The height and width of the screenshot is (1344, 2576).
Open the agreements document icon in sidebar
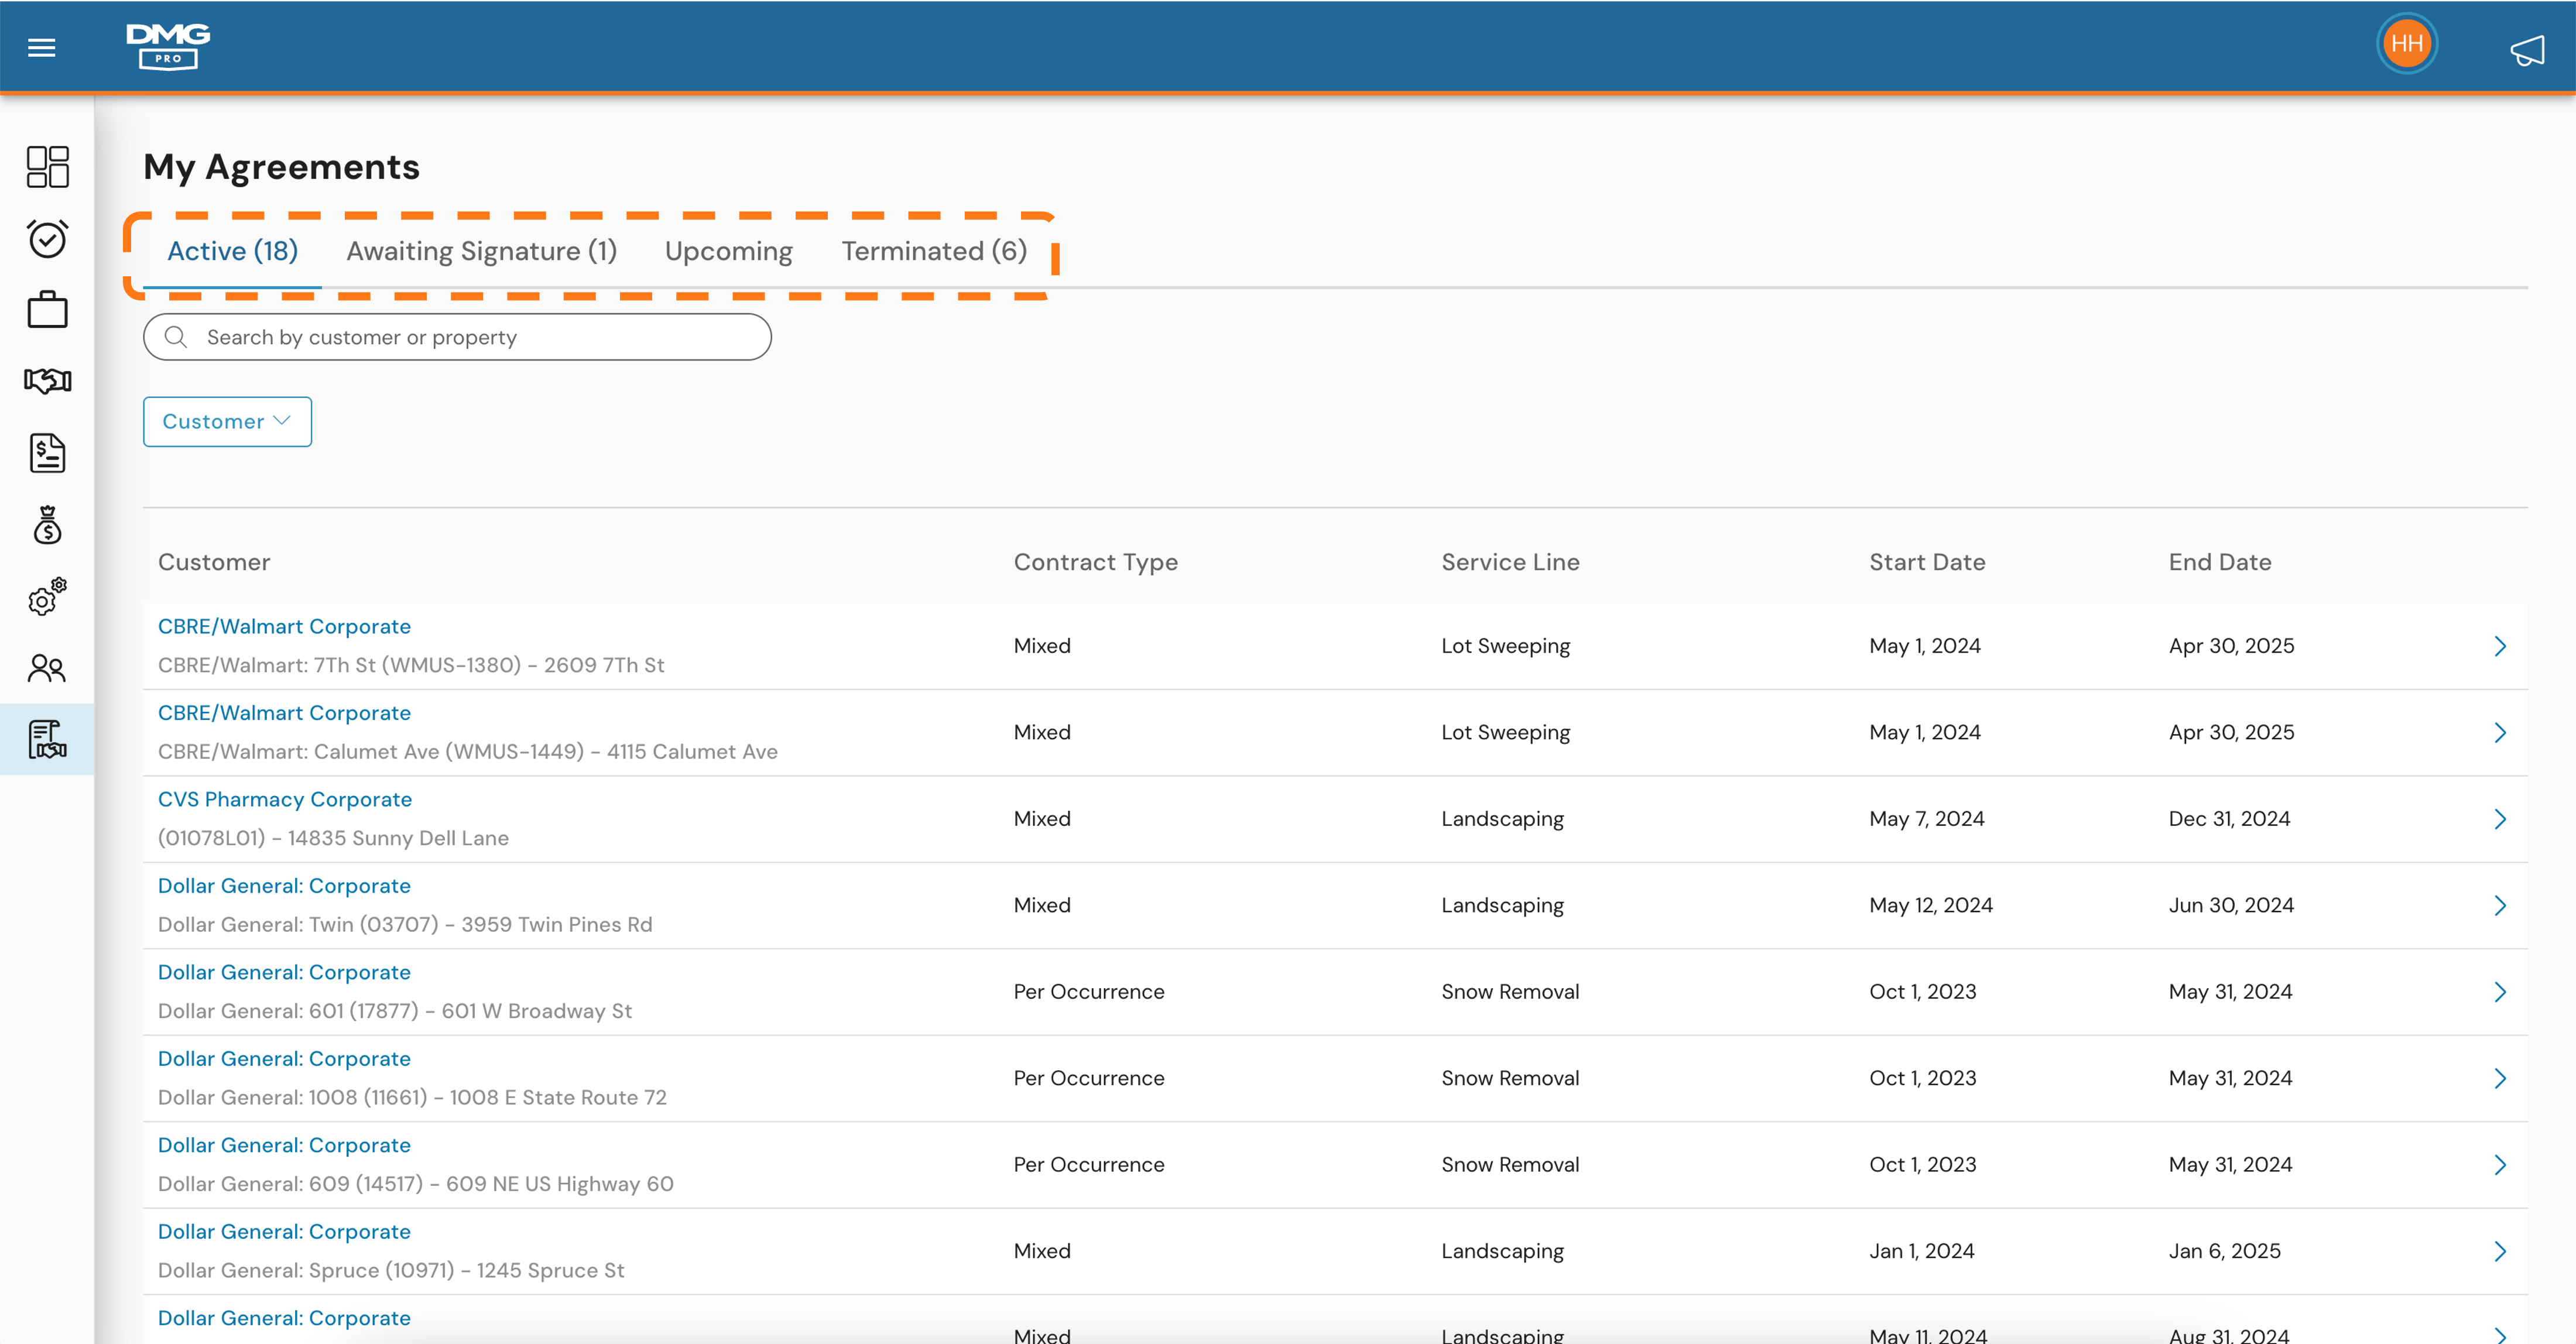(47, 739)
